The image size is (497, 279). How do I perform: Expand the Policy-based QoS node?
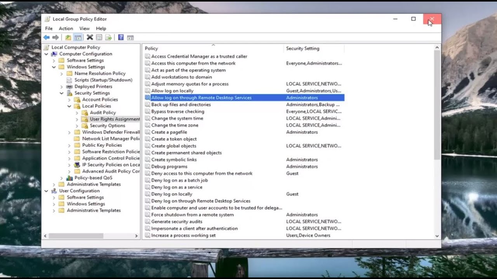(62, 178)
